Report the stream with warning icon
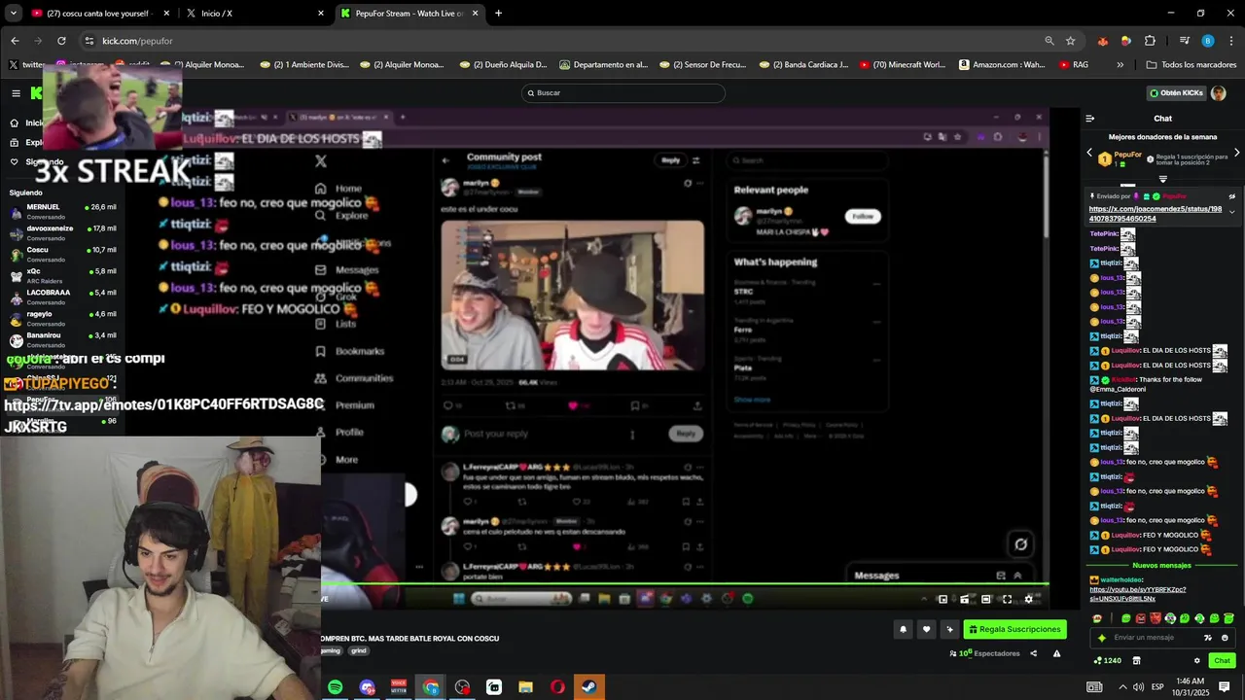1245x700 pixels. (x=1056, y=653)
